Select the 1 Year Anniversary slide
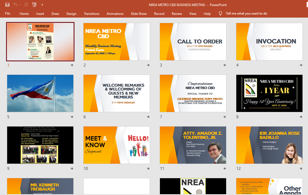This screenshot has width=308, height=195. click(x=269, y=93)
